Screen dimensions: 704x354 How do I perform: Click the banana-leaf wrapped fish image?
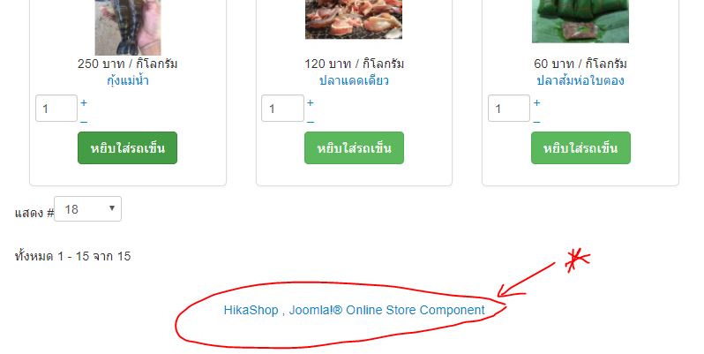tap(580, 21)
